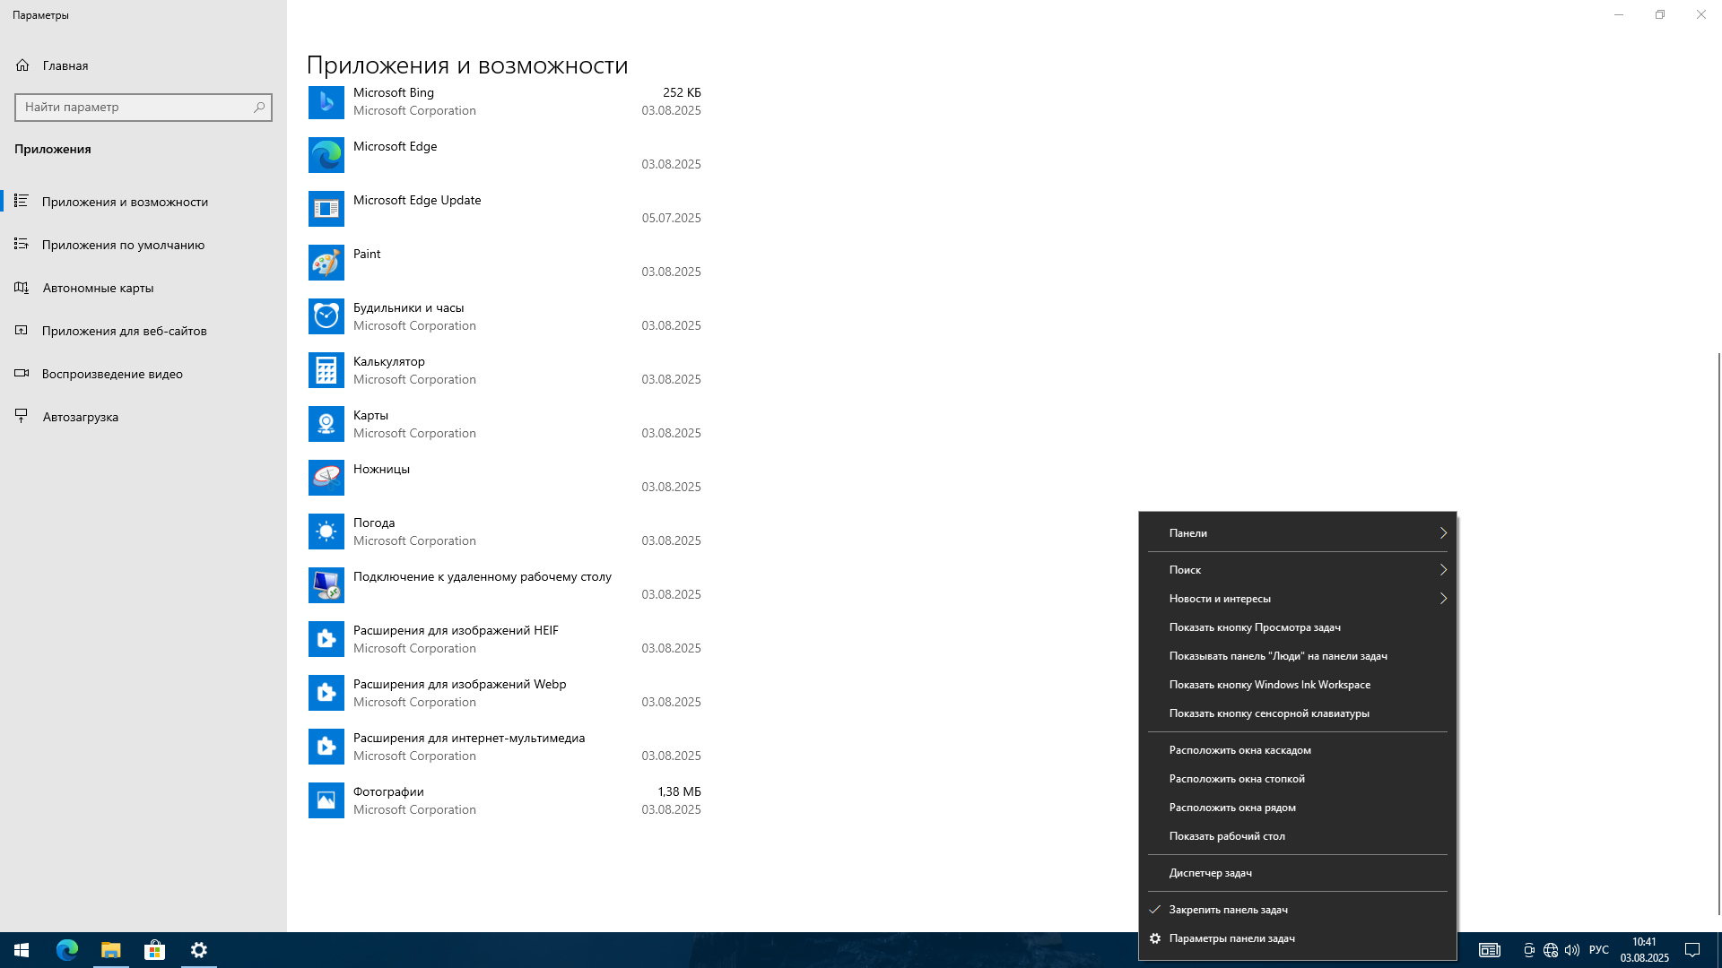Click the Погода sun icon
1722x968 pixels.
coord(326,532)
